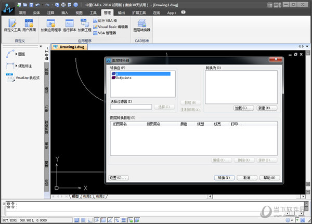Select the Drawing1.dwg document tab

(70, 47)
